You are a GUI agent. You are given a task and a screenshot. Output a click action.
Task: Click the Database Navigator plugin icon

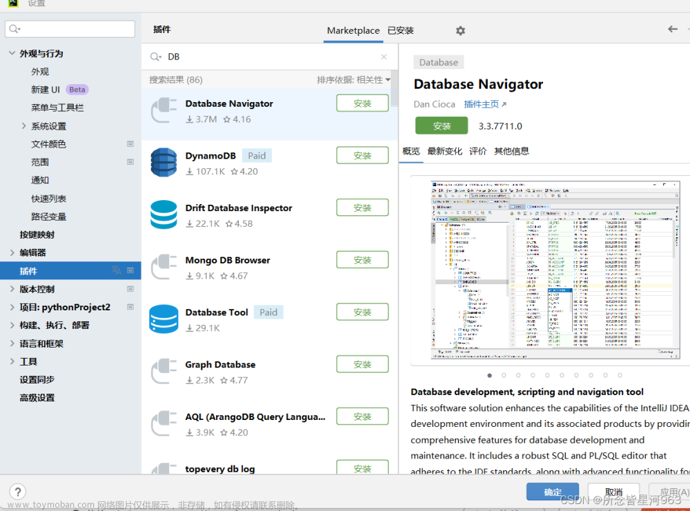tap(164, 110)
